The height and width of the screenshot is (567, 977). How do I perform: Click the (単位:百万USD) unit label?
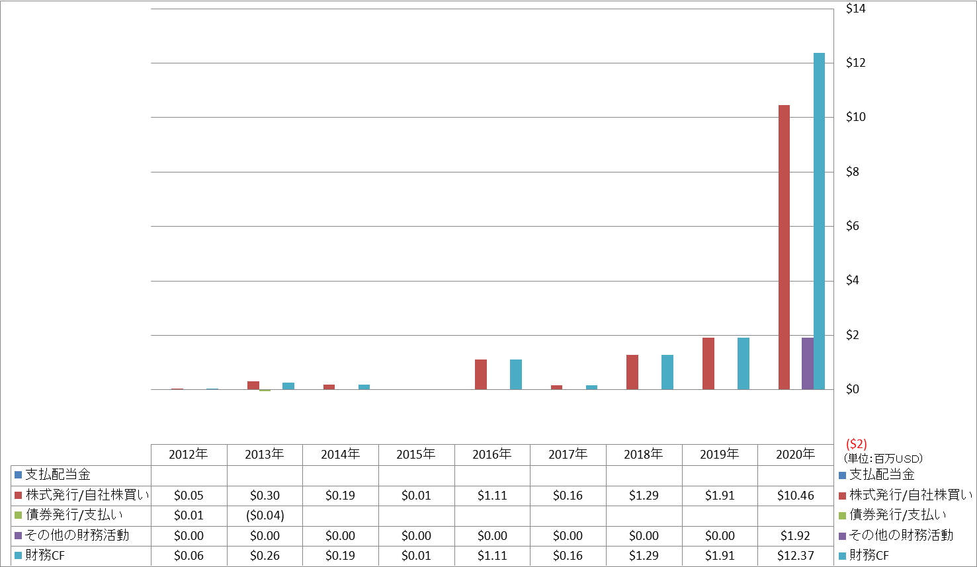[x=883, y=459]
